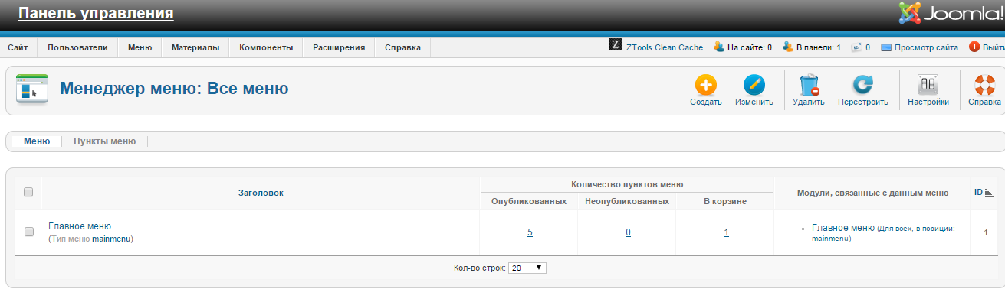Viewport: 1005px width, 289px height.
Task: Click the Create (Создать) plus icon
Action: [x=705, y=84]
